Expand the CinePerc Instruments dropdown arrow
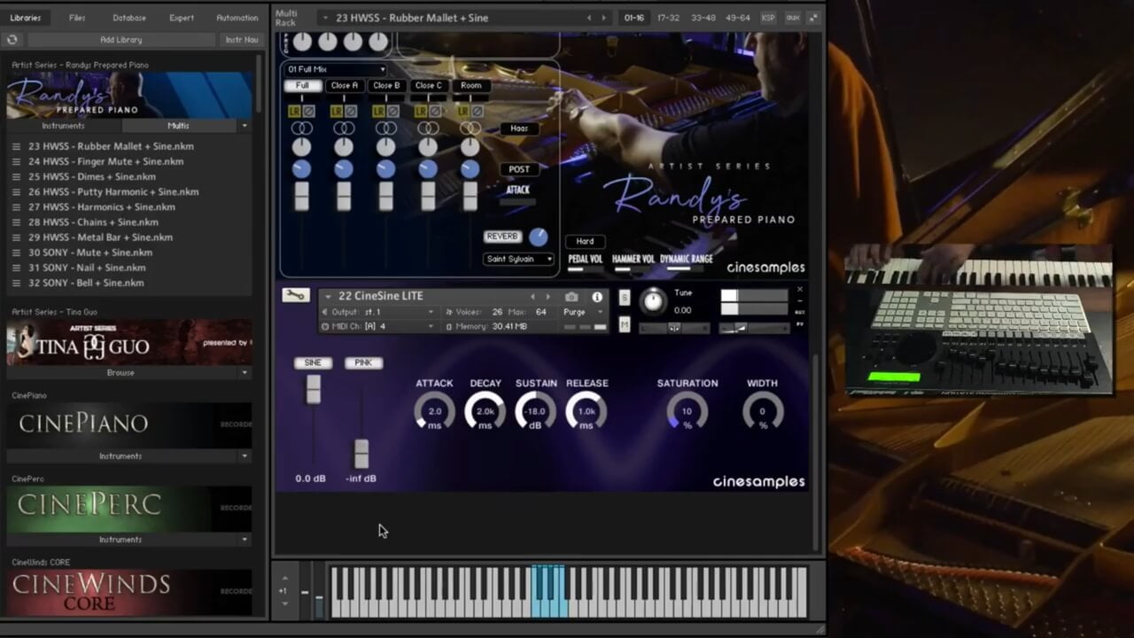The width and height of the screenshot is (1134, 638). pyautogui.click(x=245, y=540)
